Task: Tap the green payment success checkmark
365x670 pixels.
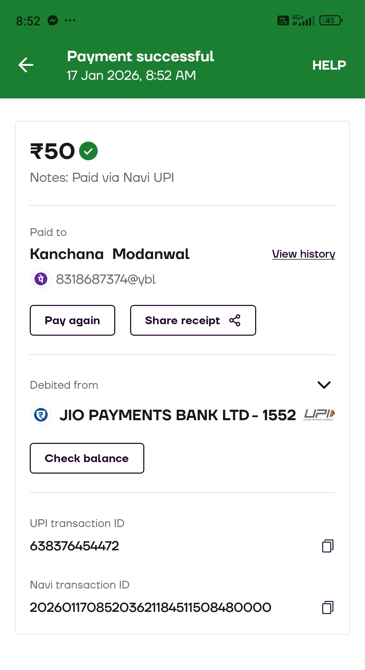Action: tap(88, 151)
